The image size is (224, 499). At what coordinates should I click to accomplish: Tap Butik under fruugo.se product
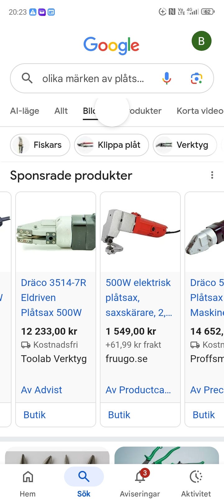tap(119, 415)
